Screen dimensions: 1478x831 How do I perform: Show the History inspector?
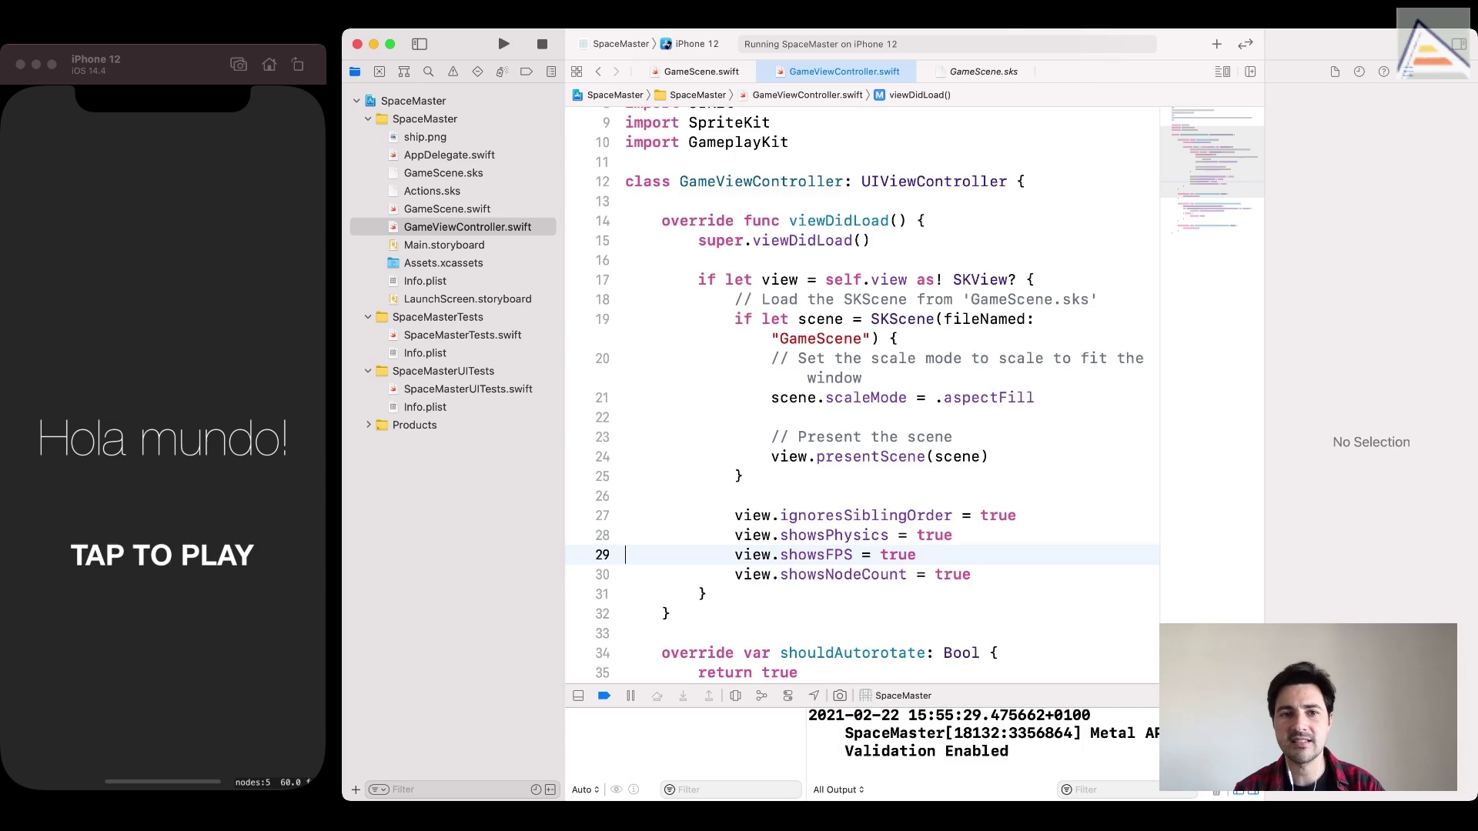click(1359, 72)
